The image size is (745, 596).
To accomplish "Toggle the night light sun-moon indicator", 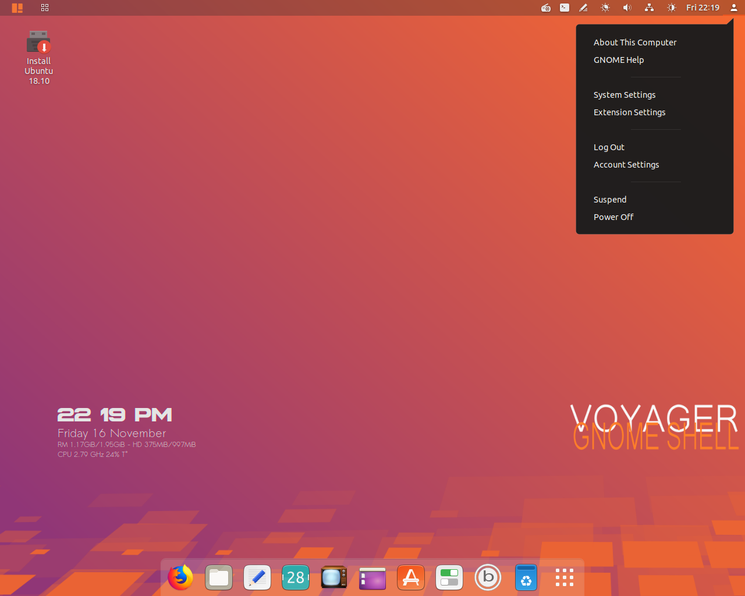I will tap(605, 8).
